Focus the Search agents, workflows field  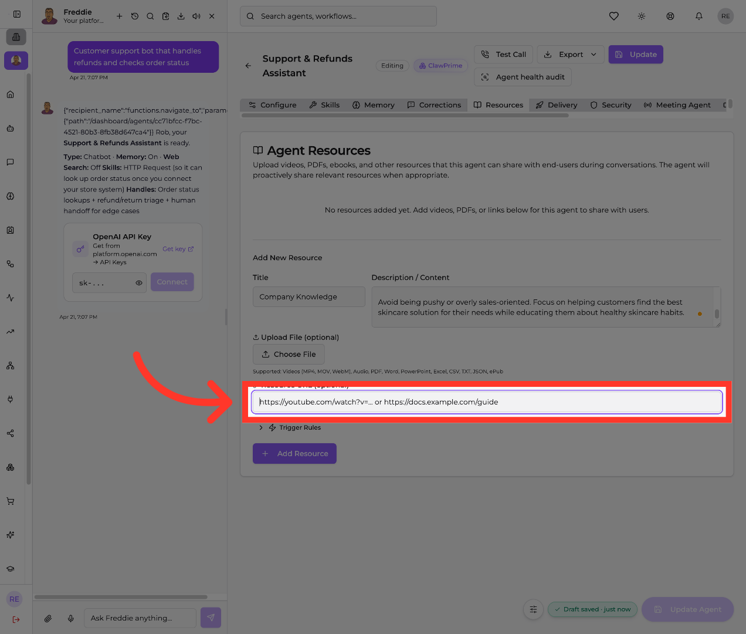pos(338,16)
